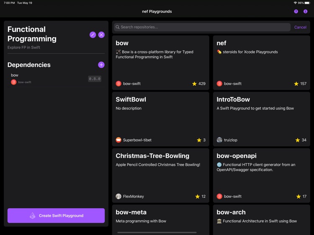Click the Superbowl-tibet owner name

pyautogui.click(x=137, y=140)
